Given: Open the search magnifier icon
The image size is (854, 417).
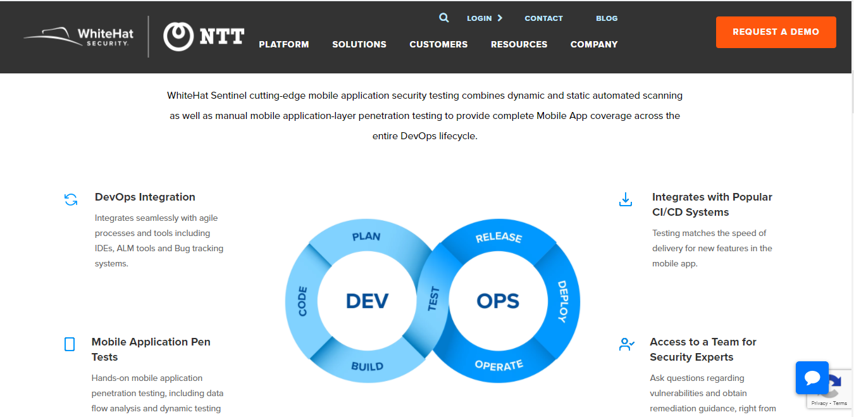Looking at the screenshot, I should [x=444, y=18].
